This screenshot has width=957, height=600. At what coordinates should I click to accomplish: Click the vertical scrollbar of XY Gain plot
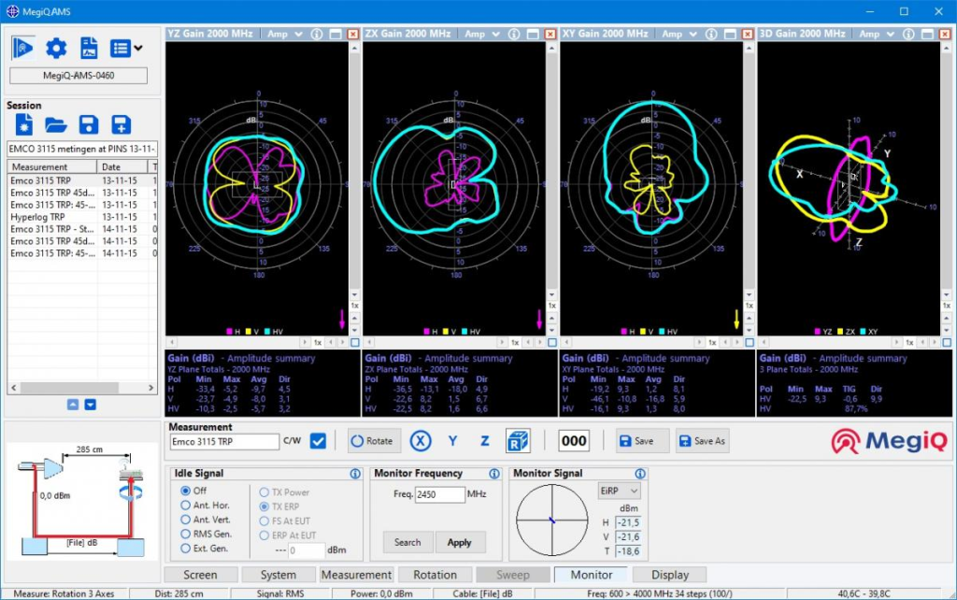pyautogui.click(x=750, y=168)
